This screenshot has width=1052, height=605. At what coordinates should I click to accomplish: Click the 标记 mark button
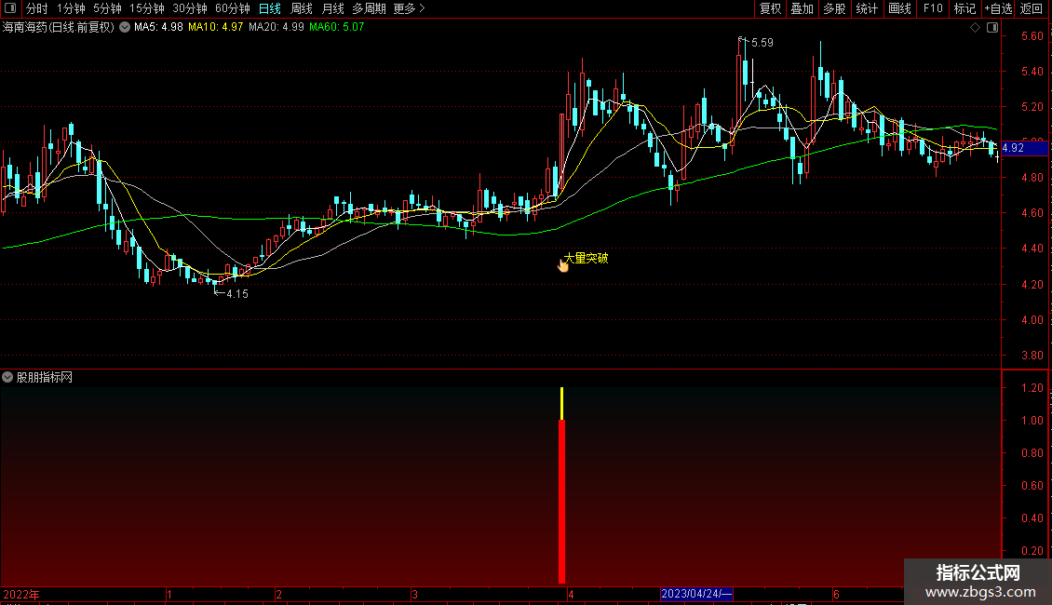coord(964,8)
